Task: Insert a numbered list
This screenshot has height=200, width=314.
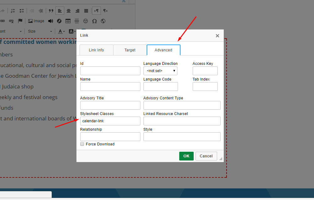Action: tap(13, 11)
